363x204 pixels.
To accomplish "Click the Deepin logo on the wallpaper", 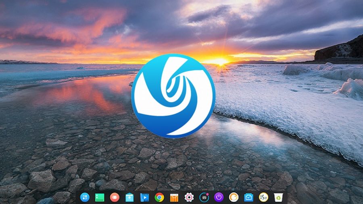I will pos(173,96).
